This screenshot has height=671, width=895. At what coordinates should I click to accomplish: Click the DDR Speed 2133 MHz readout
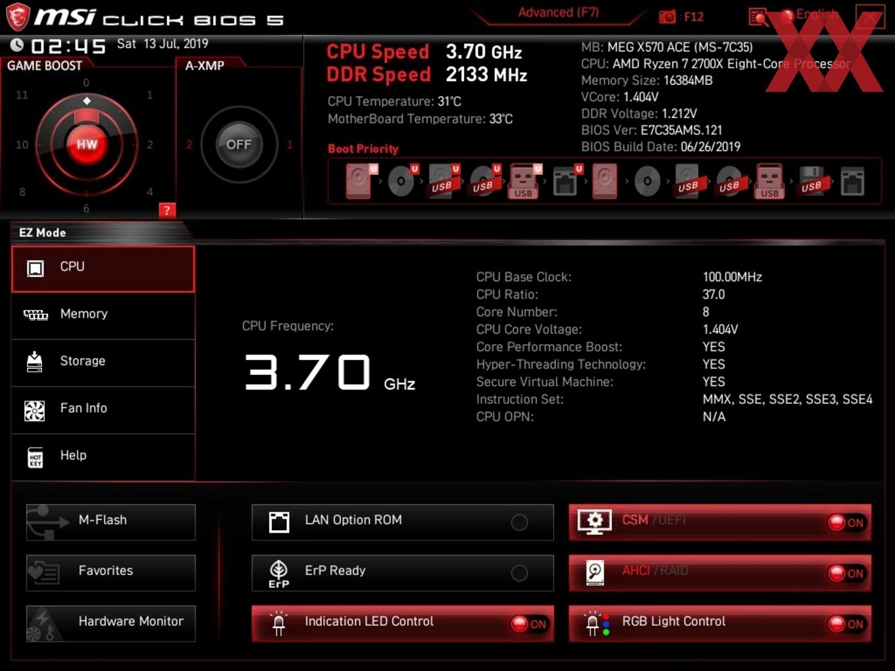point(427,74)
